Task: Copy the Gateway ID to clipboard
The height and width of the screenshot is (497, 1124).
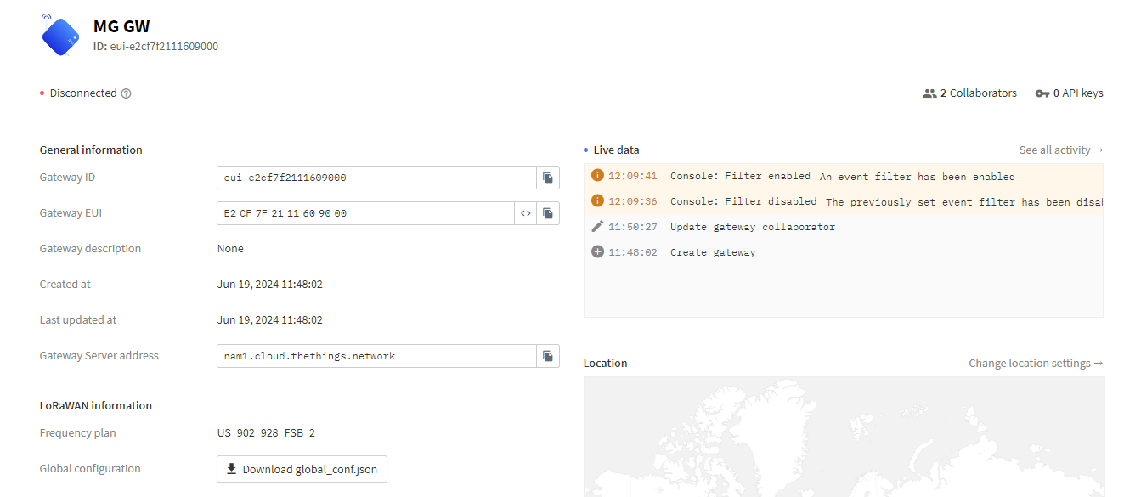Action: click(548, 178)
